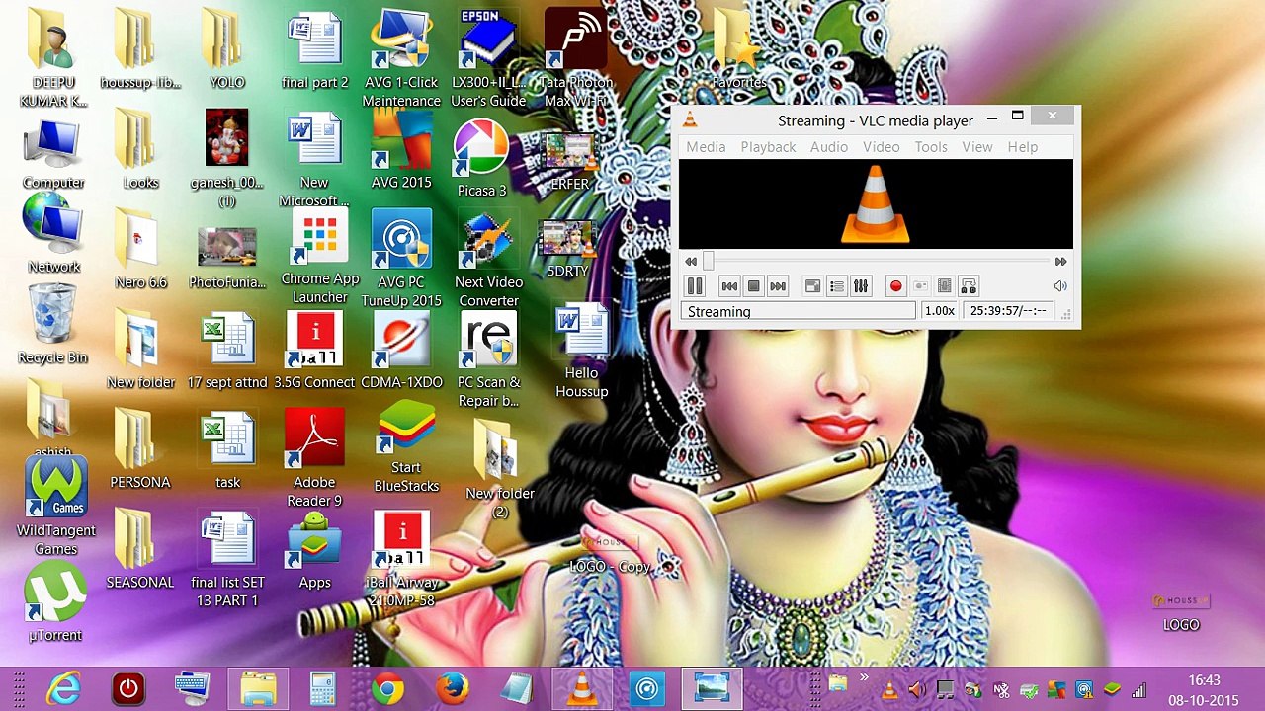This screenshot has width=1265, height=711.
Task: Open the Media menu in VLC
Action: (x=706, y=147)
